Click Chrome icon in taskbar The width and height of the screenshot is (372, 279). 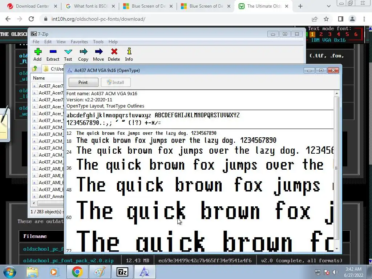(x=77, y=272)
